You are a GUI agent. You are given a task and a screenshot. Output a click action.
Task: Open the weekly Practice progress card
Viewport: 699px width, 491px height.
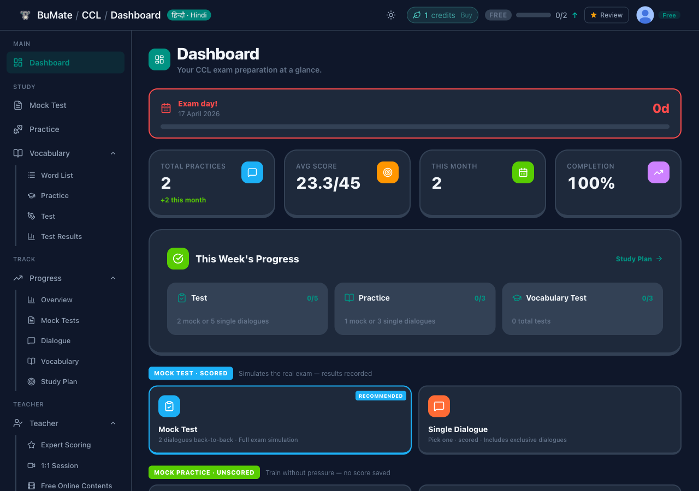(415, 309)
